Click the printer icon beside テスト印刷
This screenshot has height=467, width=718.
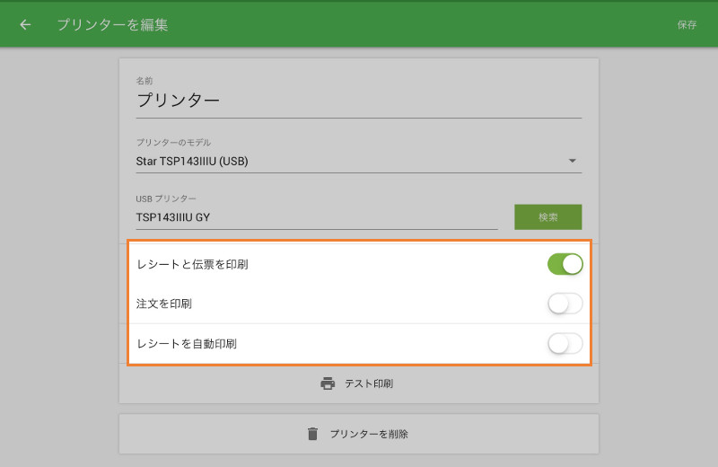click(x=328, y=383)
